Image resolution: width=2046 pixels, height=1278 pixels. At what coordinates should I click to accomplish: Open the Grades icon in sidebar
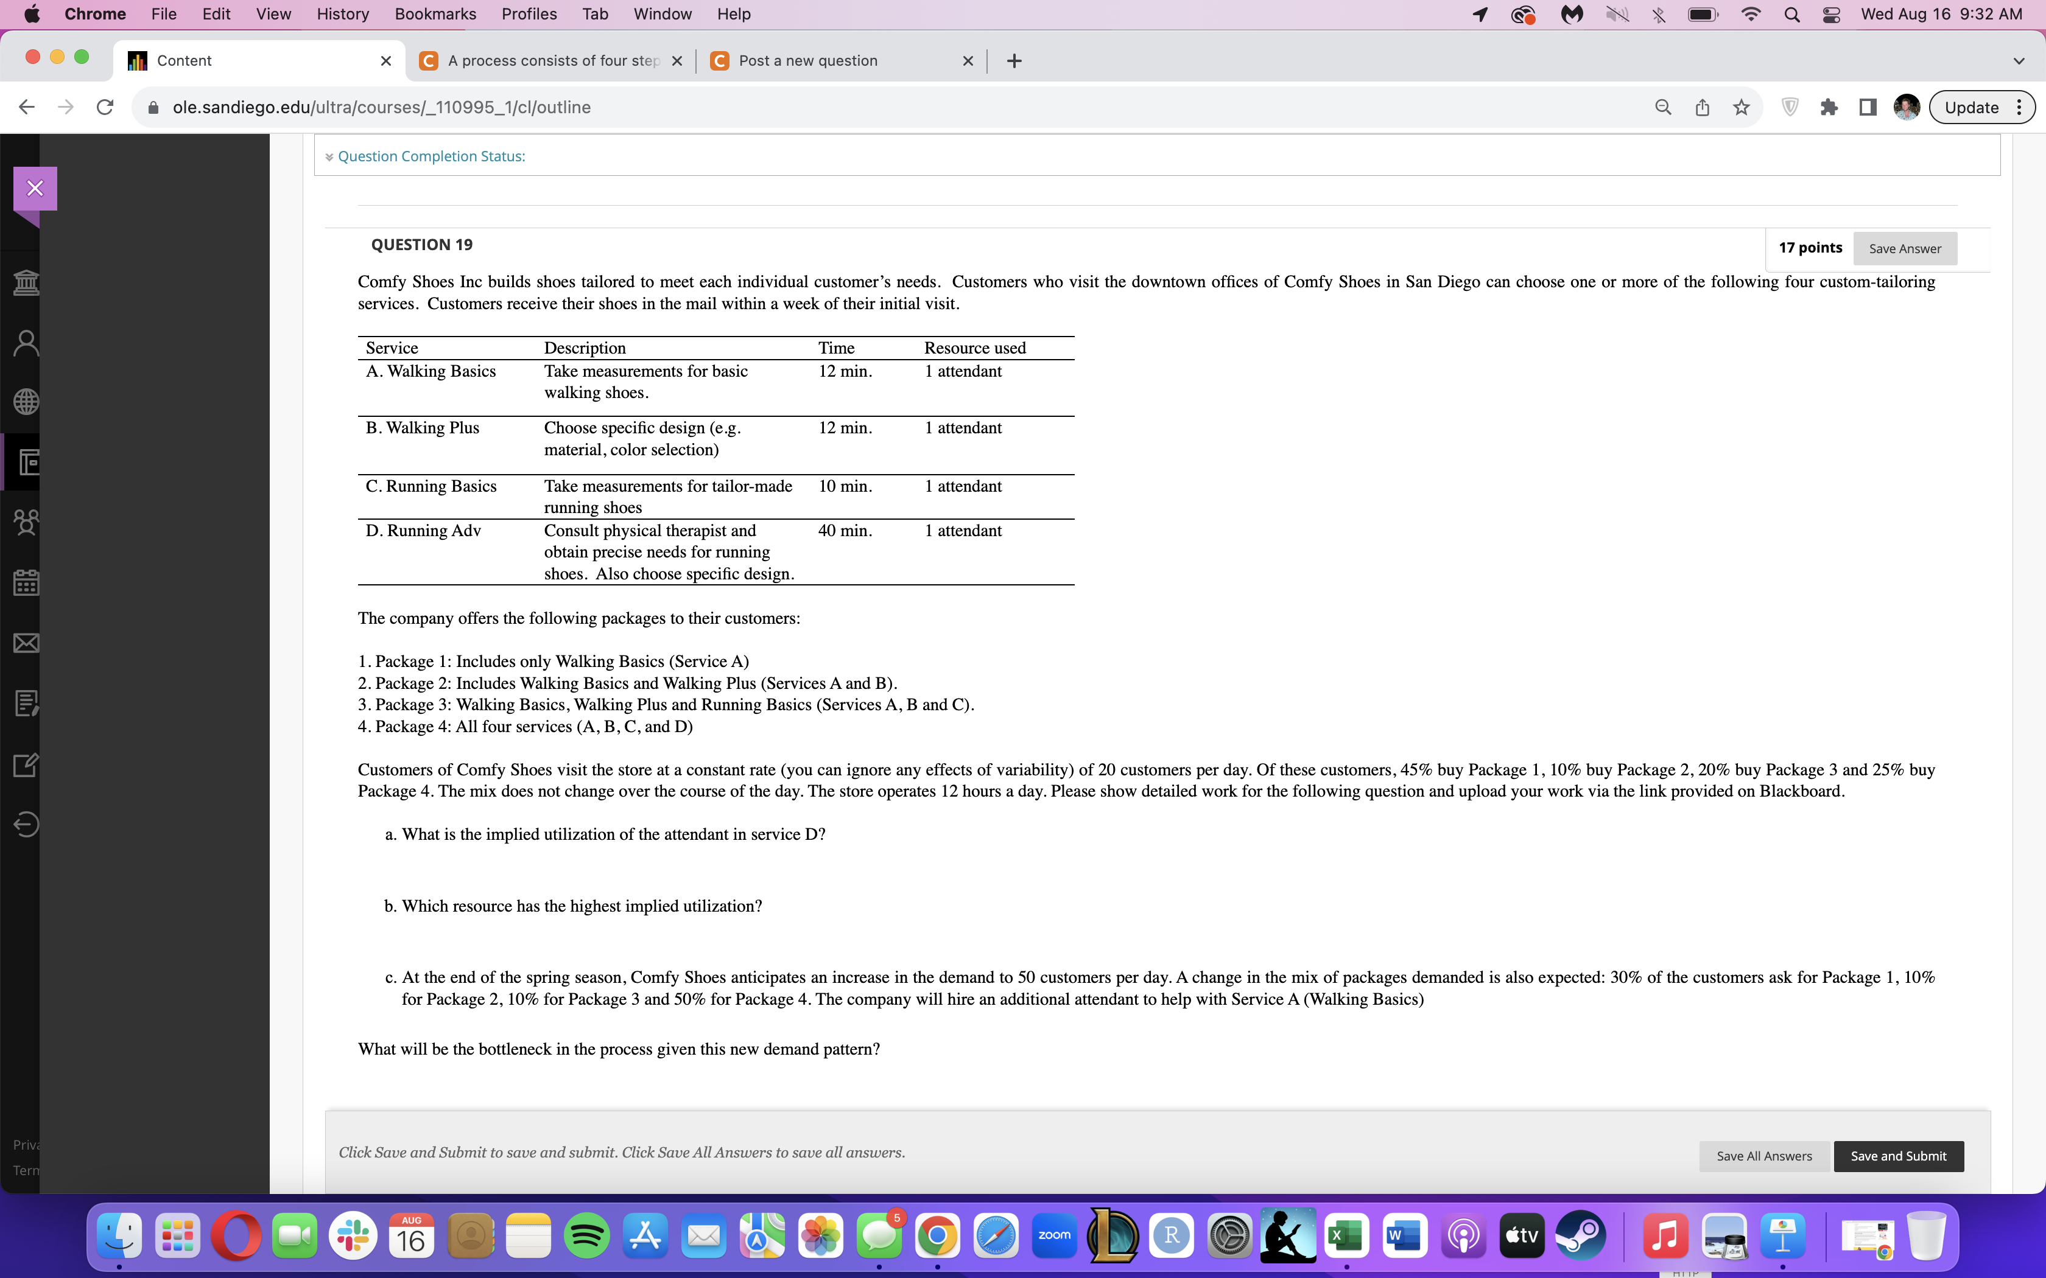click(26, 704)
